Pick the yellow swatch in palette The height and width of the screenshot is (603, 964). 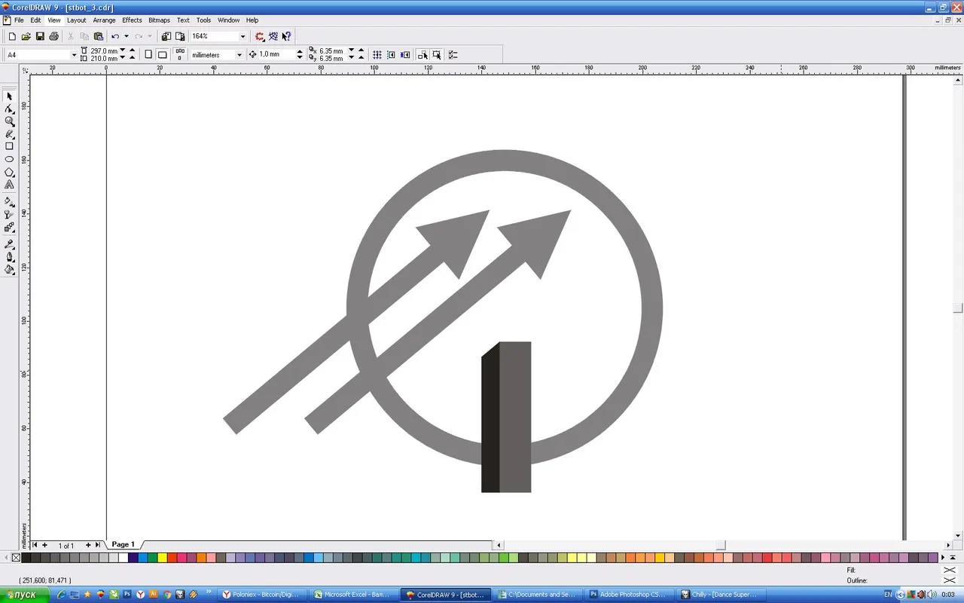(162, 558)
